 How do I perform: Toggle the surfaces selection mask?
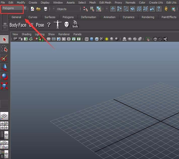pos(132,9)
